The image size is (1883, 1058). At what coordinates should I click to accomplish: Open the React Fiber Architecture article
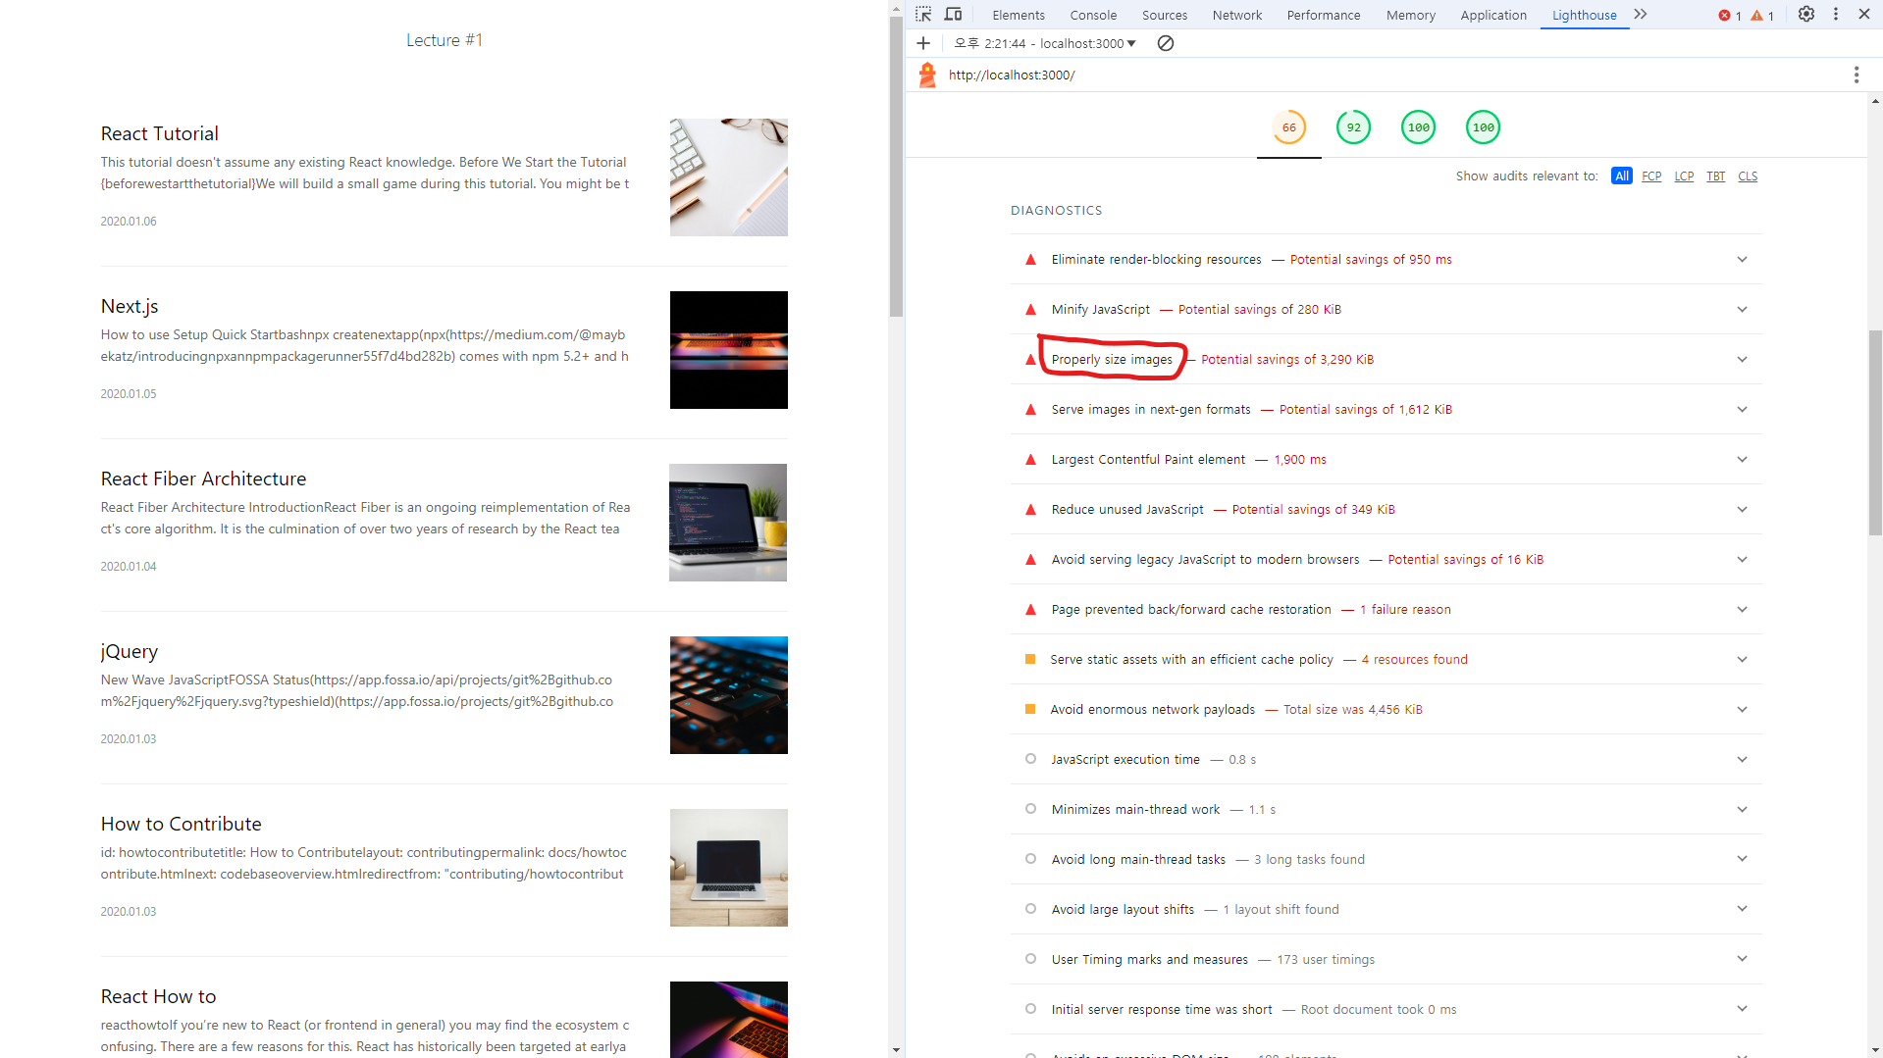(203, 479)
